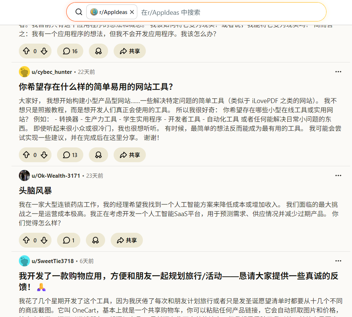Open the u/SweetTie3718 profile link

(53, 261)
